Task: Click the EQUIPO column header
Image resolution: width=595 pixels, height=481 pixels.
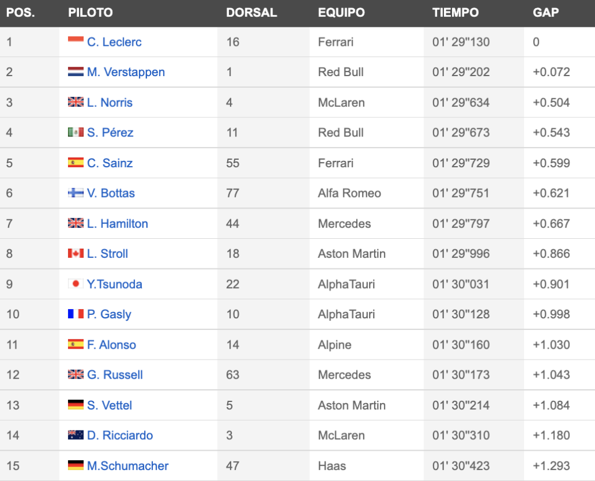Action: [x=341, y=13]
